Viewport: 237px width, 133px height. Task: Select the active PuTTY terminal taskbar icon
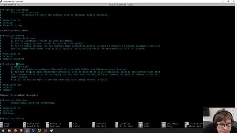click(27, 130)
